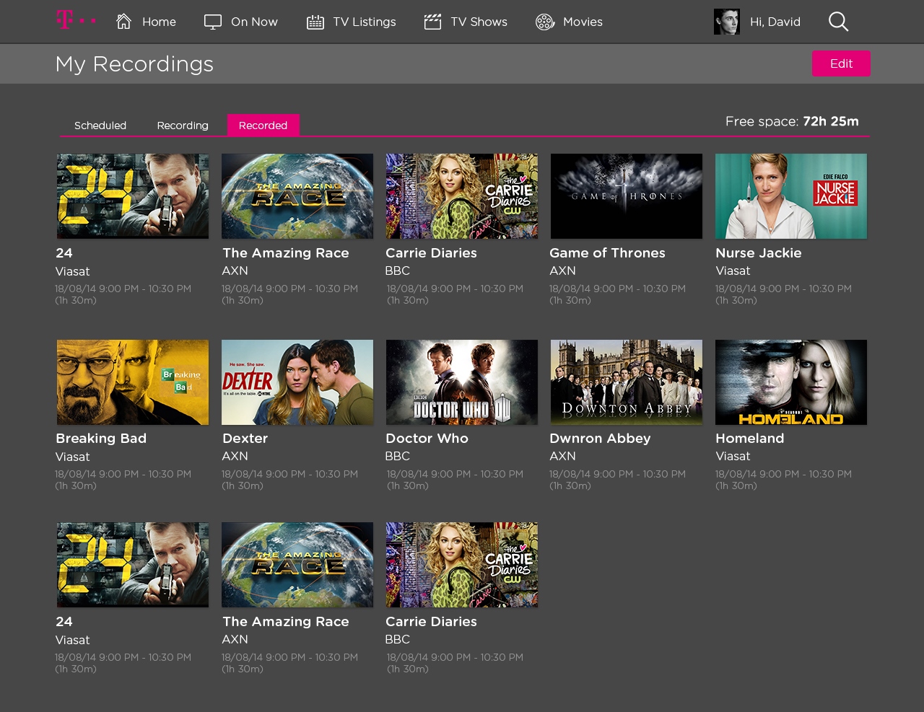The width and height of the screenshot is (924, 712).
Task: Open the bottom-row Carrie Diaries thumbnail
Action: 462,565
